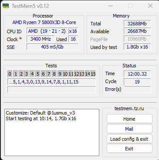Click the SSE speed value 405 mS/Gb
The width and height of the screenshot is (159, 160).
[52, 47]
